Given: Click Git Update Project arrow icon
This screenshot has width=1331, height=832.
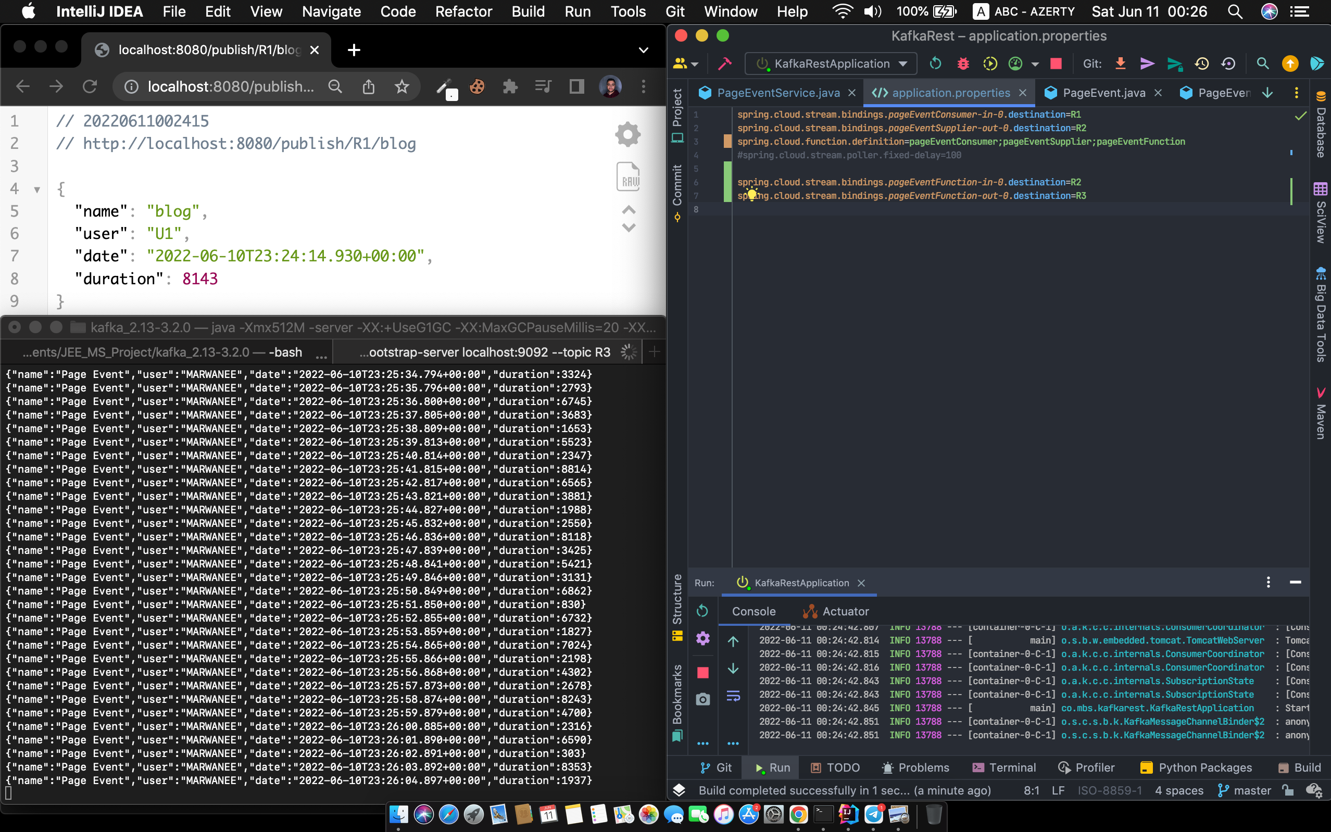Looking at the screenshot, I should (1120, 64).
